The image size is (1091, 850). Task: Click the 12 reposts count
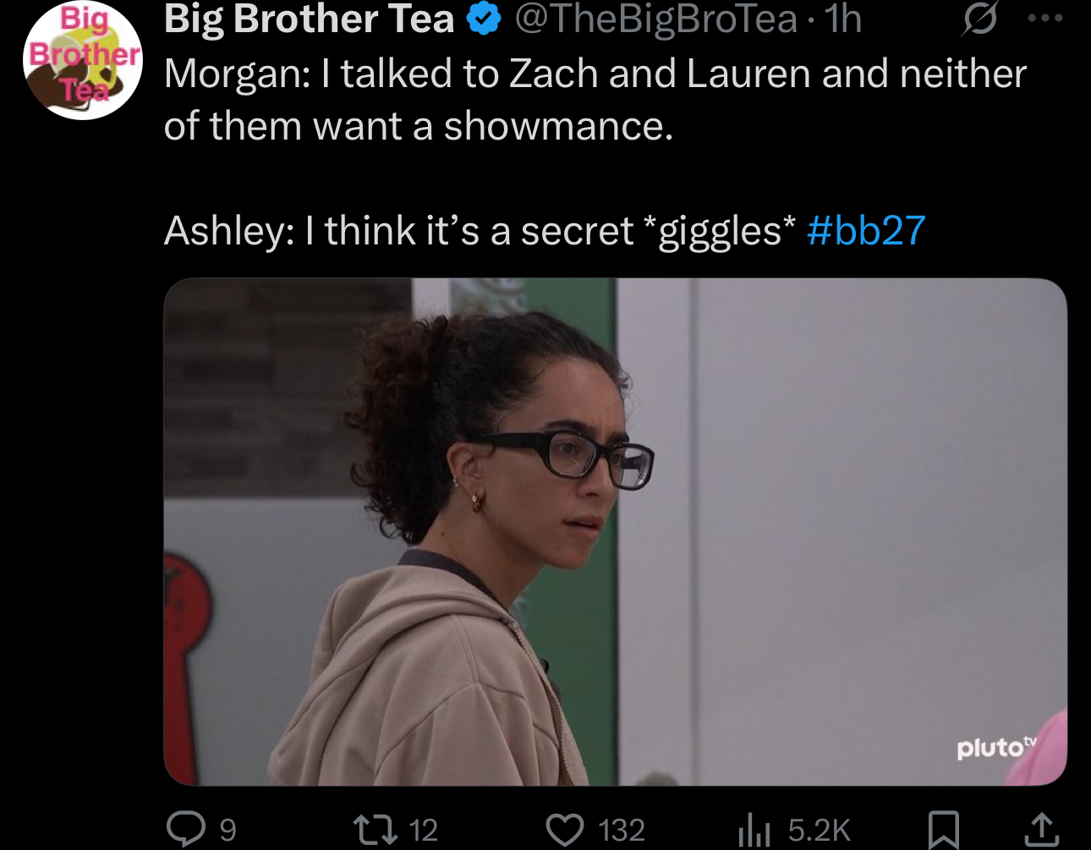point(423,830)
